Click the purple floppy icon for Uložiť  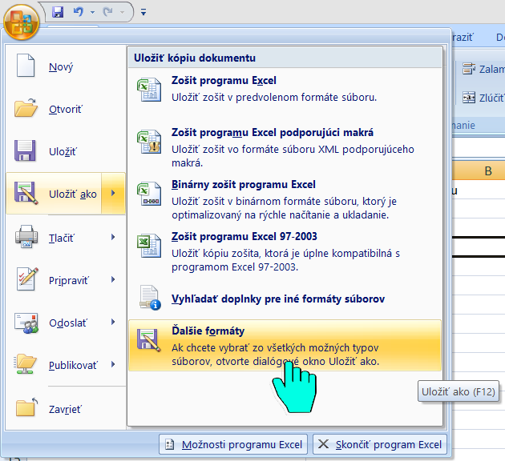[25, 150]
